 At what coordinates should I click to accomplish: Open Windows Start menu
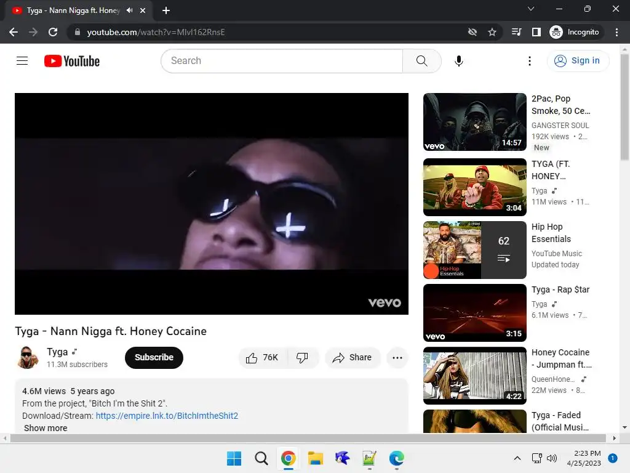click(x=234, y=458)
